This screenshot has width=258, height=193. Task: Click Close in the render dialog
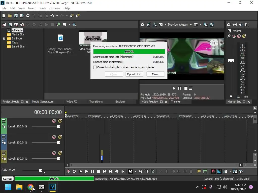(155, 74)
